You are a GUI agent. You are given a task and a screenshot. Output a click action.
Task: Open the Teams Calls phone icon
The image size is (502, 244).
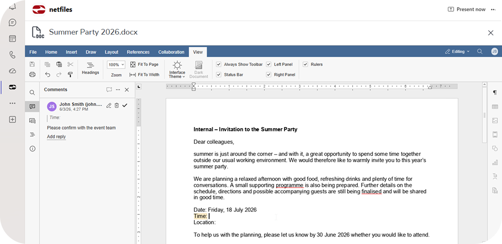[13, 55]
